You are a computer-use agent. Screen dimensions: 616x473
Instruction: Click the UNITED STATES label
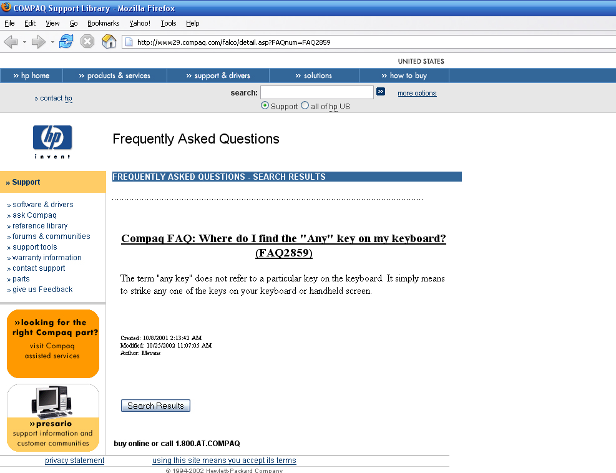point(421,61)
